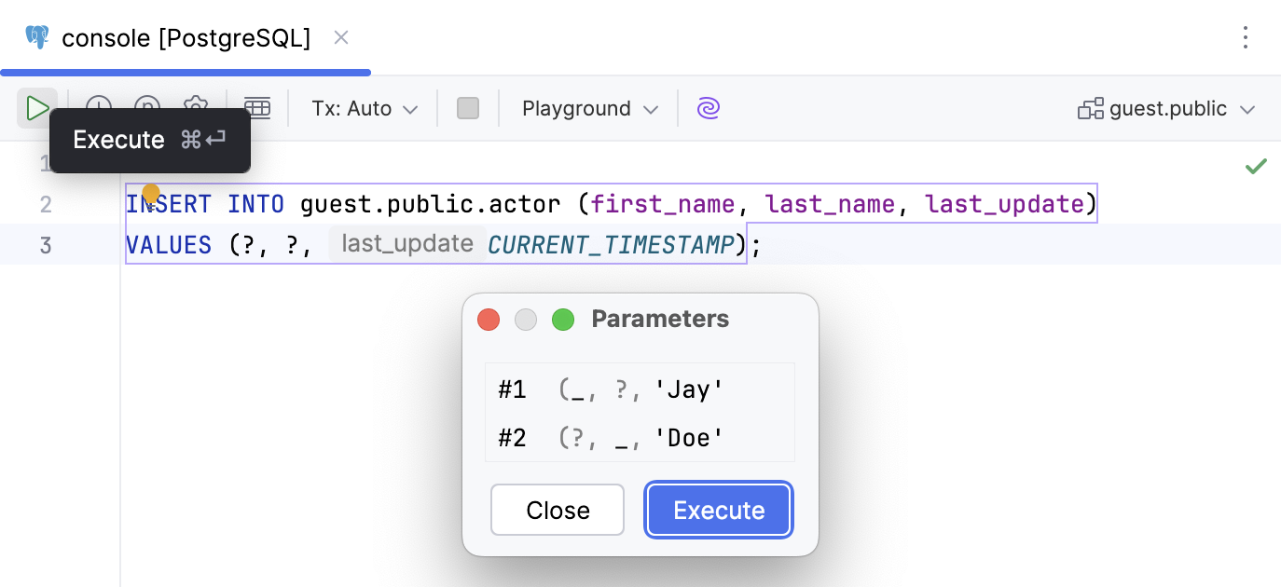Click Close in the Parameters dialog

tap(557, 510)
